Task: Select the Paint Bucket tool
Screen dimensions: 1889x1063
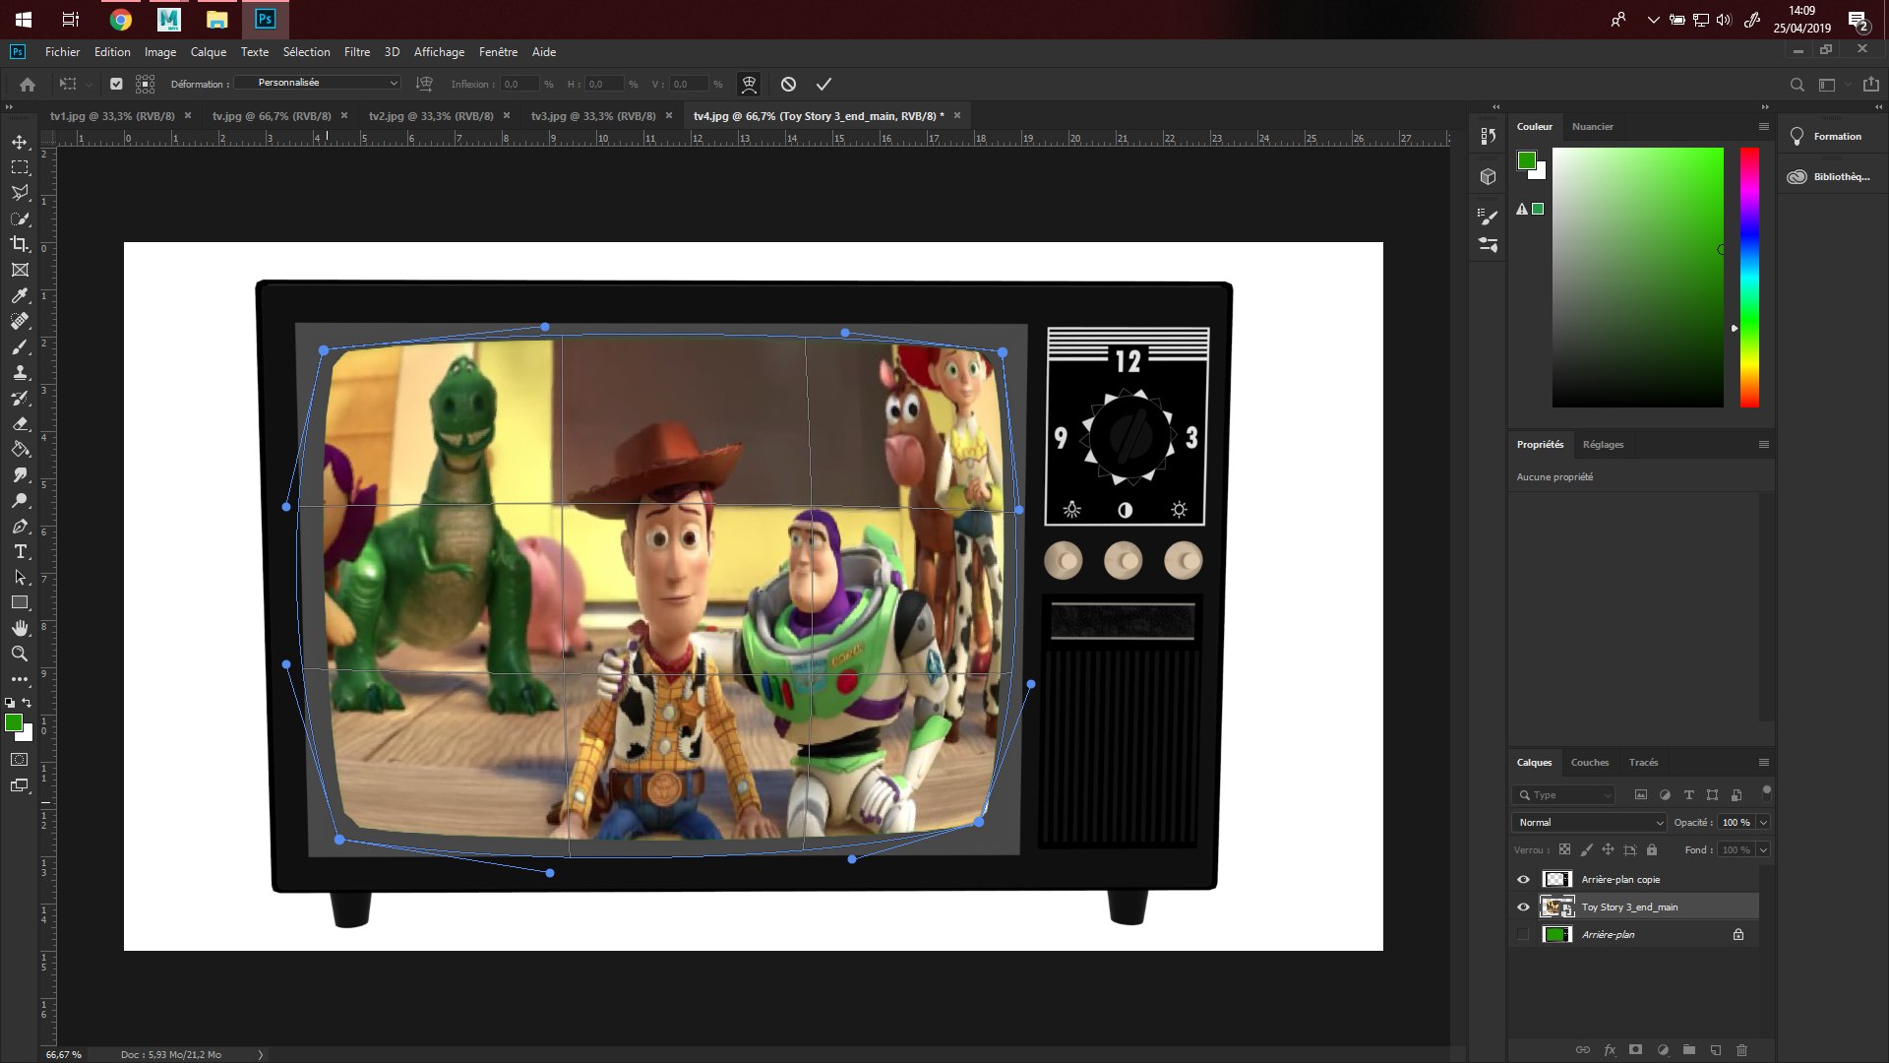Action: coord(20,449)
